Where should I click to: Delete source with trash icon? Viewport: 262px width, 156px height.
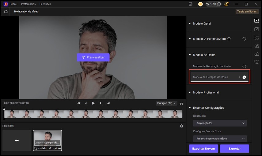[181, 126]
